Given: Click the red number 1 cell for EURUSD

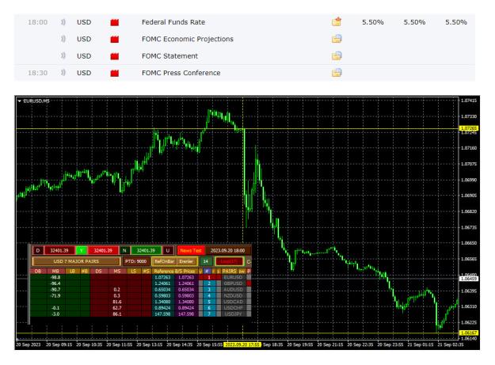Looking at the screenshot, I should pyautogui.click(x=209, y=277).
